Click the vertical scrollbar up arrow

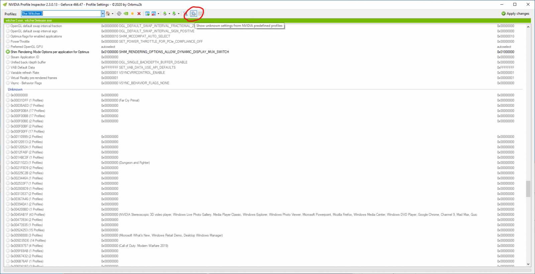528,27
